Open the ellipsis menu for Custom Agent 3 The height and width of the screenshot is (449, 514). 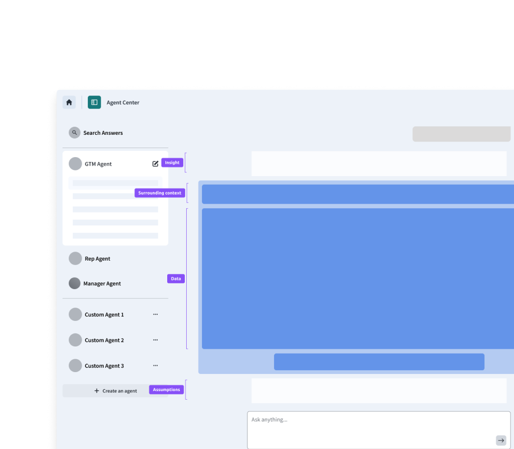[x=155, y=365]
